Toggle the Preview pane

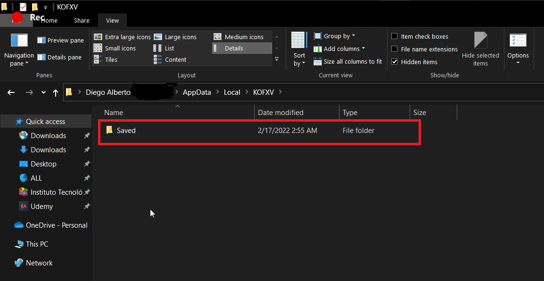coord(60,41)
